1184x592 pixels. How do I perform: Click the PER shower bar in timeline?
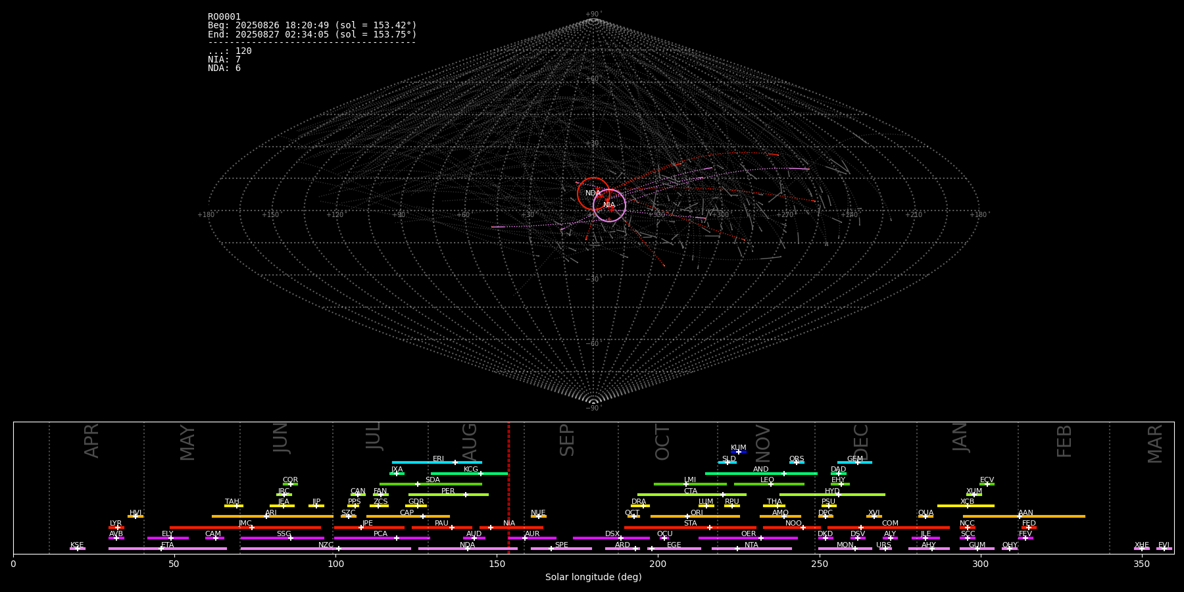(x=448, y=495)
